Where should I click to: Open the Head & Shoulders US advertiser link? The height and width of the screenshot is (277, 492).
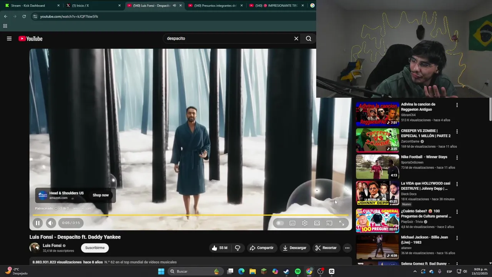[x=66, y=193]
